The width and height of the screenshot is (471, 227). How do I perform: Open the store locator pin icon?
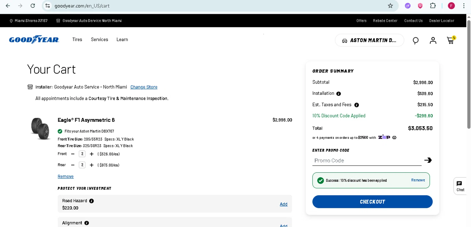416,41
